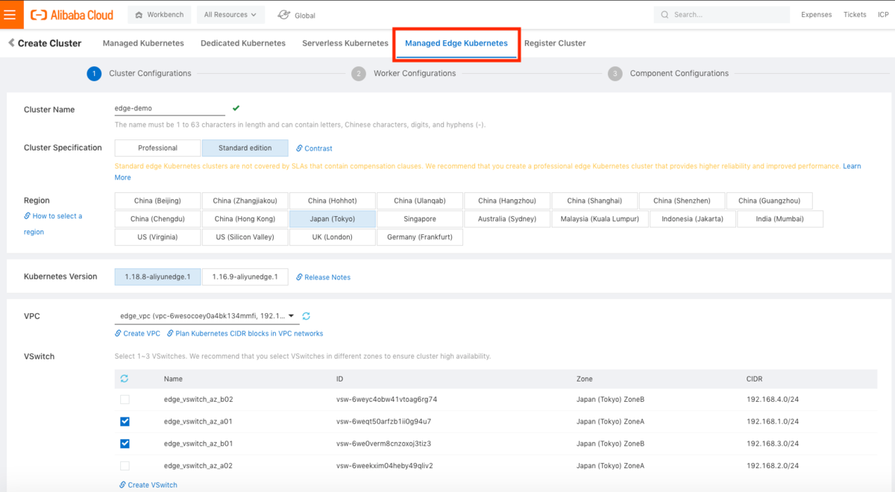Viewport: 895px width, 492px height.
Task: Switch to the Register Cluster tab
Action: [x=555, y=43]
